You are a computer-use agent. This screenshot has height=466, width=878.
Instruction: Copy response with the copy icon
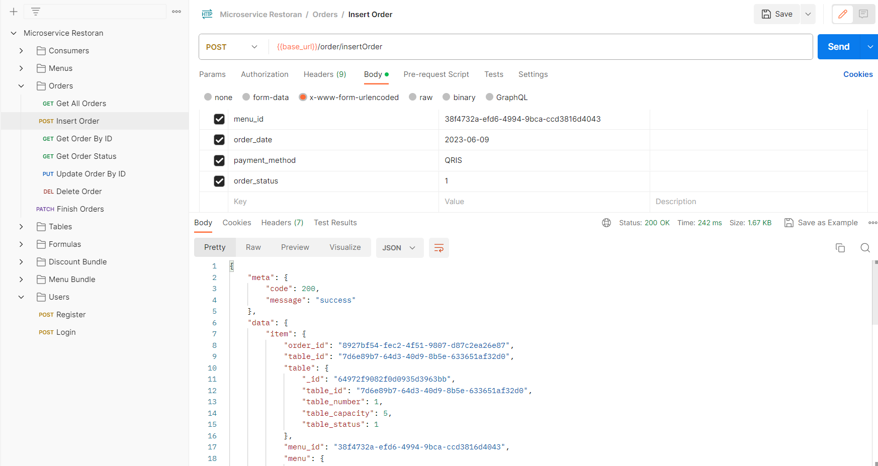point(840,248)
